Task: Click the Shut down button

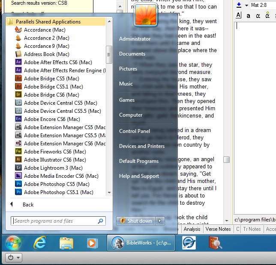Action: point(135,221)
